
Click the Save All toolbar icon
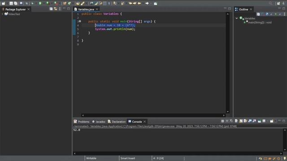pos(16,3)
